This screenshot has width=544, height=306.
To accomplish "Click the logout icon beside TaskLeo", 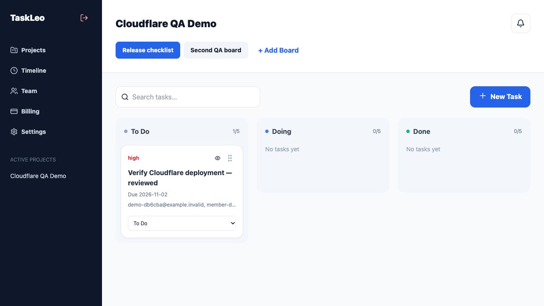I will pyautogui.click(x=84, y=18).
